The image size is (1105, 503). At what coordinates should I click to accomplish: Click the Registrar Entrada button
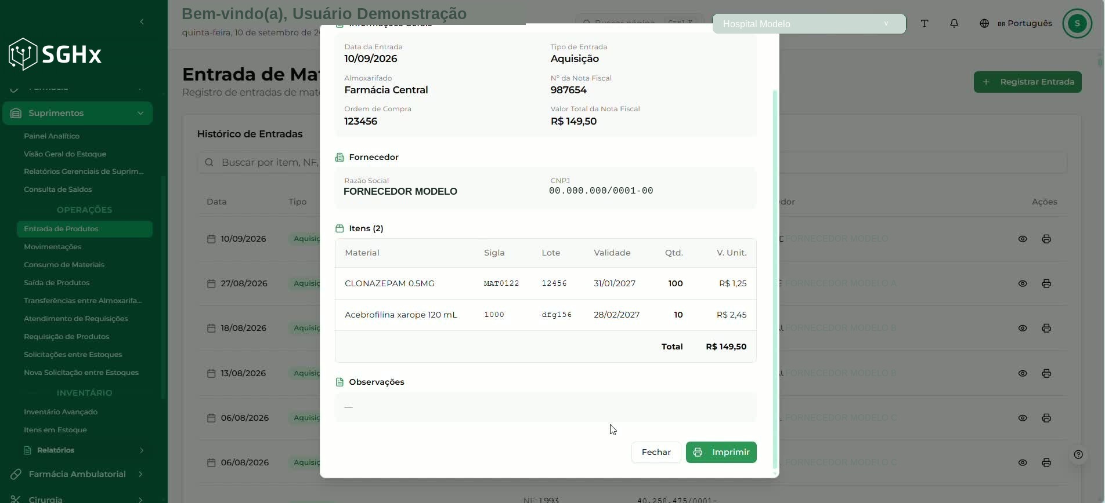pos(1027,82)
